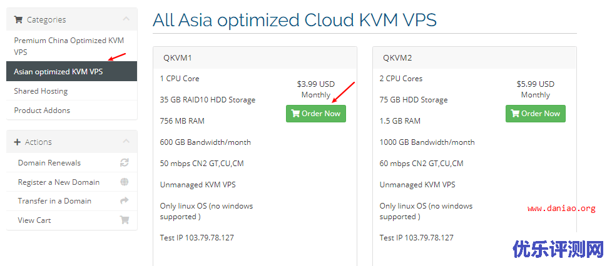Order the QKVM2 plan for $5.99
This screenshot has height=266, width=612.
tap(536, 114)
